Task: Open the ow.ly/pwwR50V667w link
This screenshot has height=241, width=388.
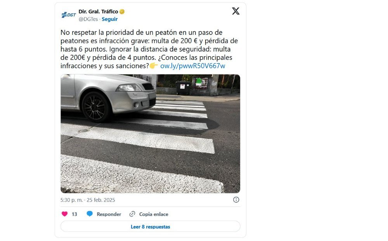Action: coord(192,66)
